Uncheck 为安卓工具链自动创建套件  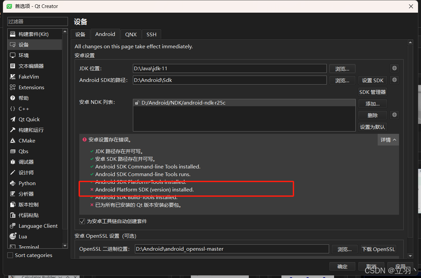tap(82, 221)
